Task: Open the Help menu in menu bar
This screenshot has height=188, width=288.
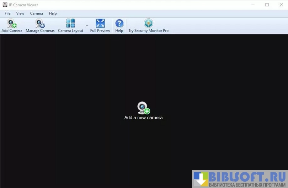Action: (53, 13)
